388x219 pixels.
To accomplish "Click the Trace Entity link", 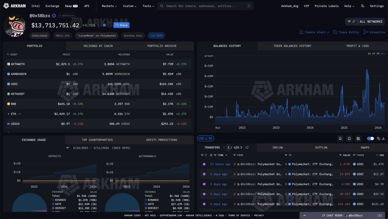I will coord(346,32).
